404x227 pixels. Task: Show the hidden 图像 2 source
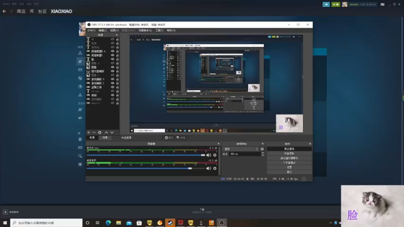point(112,75)
